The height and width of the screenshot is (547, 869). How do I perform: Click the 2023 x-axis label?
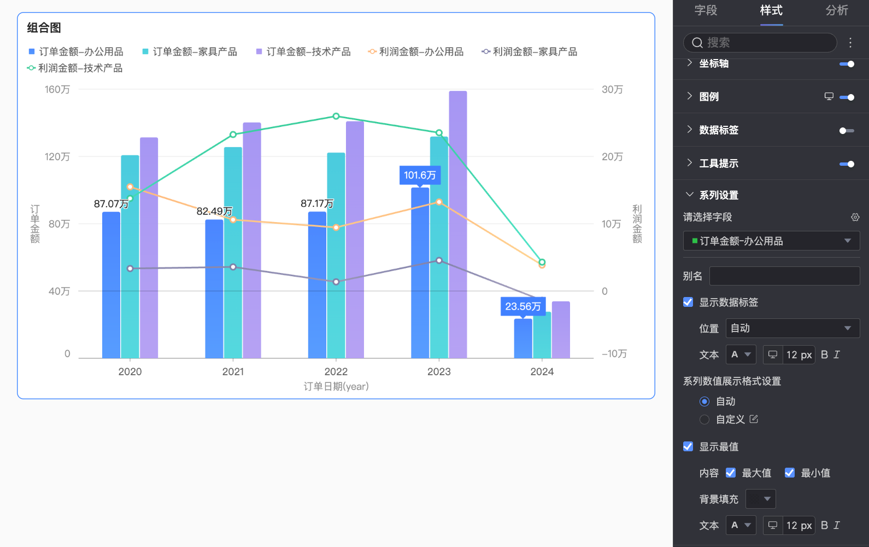(x=439, y=371)
